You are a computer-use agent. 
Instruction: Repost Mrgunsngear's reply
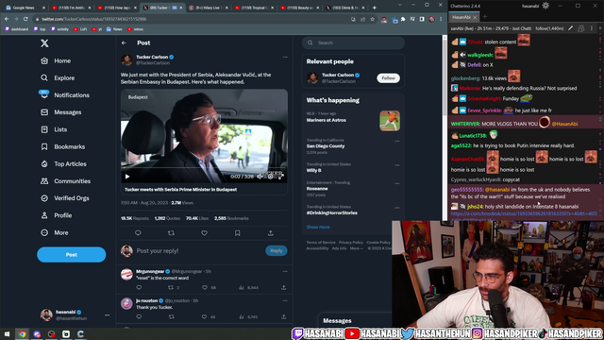tap(171, 287)
